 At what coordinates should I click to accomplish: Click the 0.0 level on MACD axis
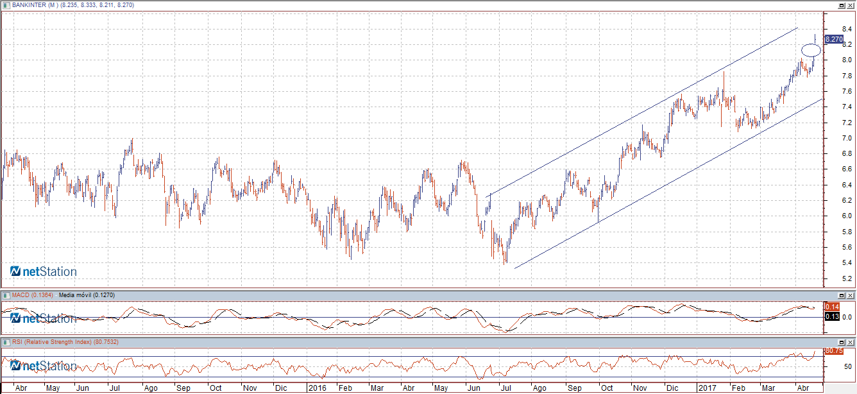pyautogui.click(x=847, y=317)
